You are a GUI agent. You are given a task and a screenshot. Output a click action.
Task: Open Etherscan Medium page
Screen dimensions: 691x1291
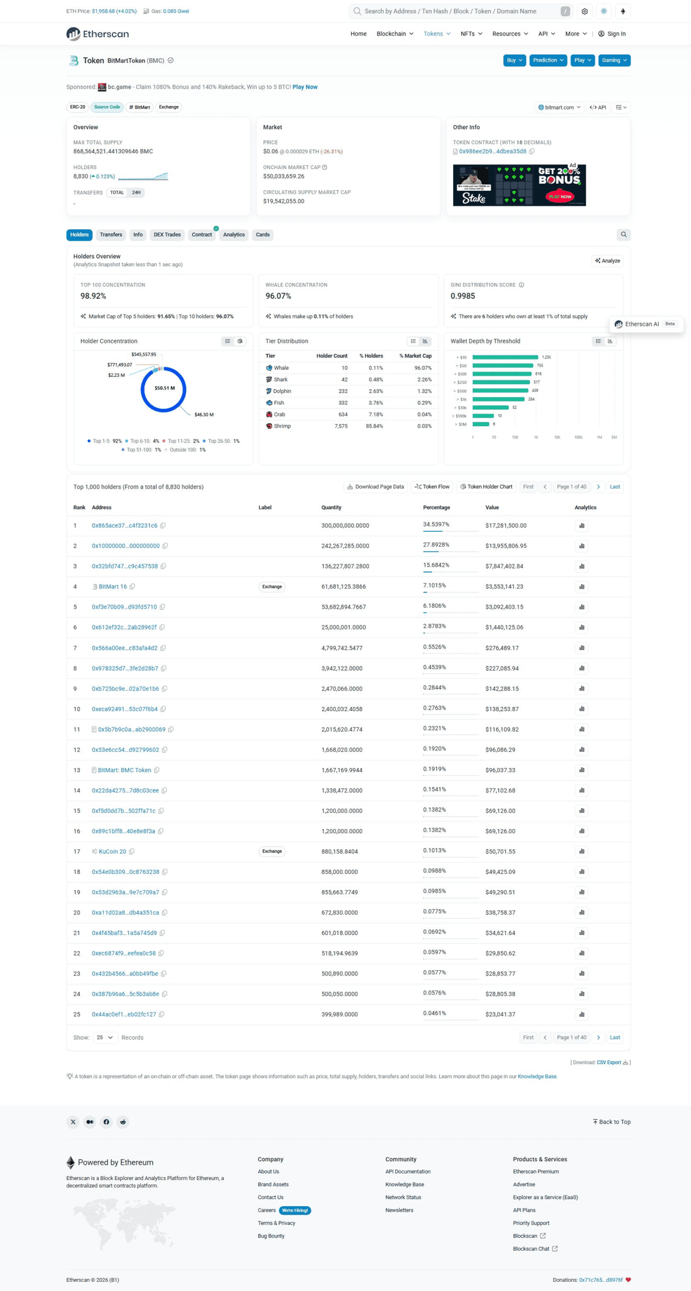tap(90, 1122)
